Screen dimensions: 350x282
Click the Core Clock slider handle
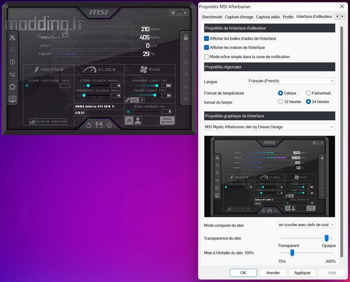click(88, 86)
